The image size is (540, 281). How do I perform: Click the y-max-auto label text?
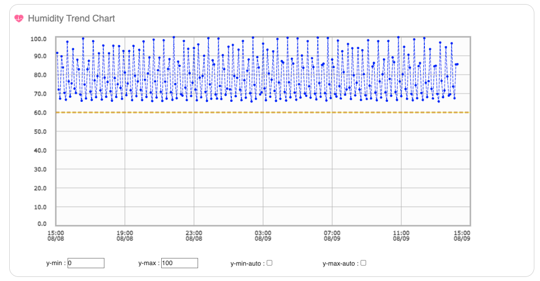[x=340, y=264]
